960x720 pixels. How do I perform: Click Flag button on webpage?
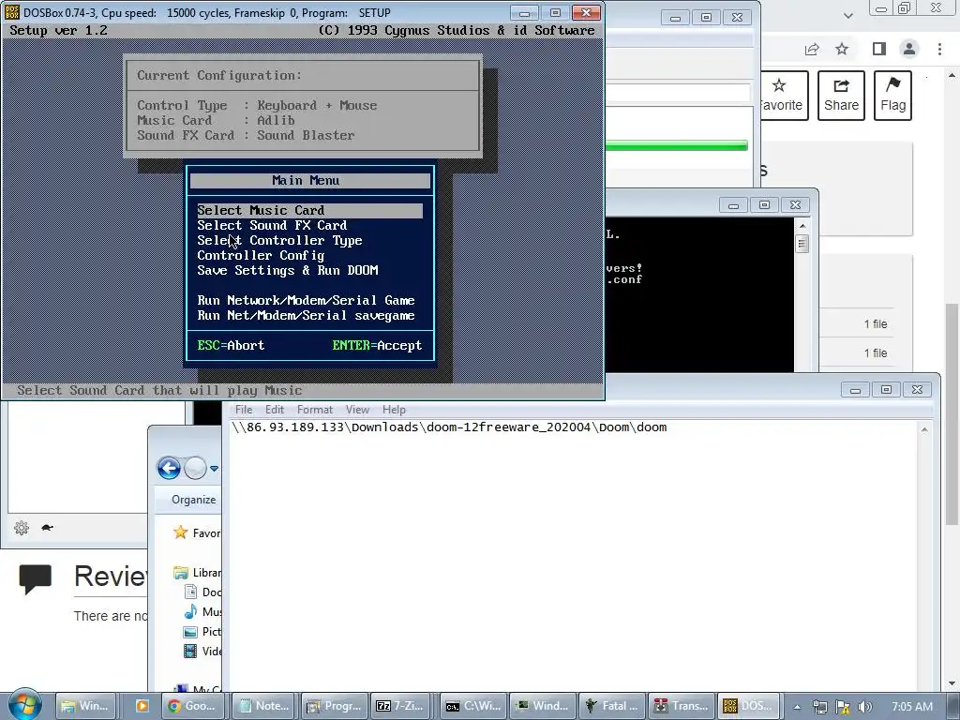pos(892,96)
